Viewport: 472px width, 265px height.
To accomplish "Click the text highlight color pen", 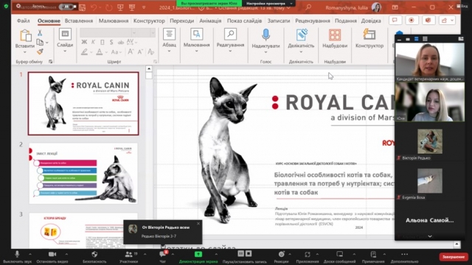I will coord(85,52).
